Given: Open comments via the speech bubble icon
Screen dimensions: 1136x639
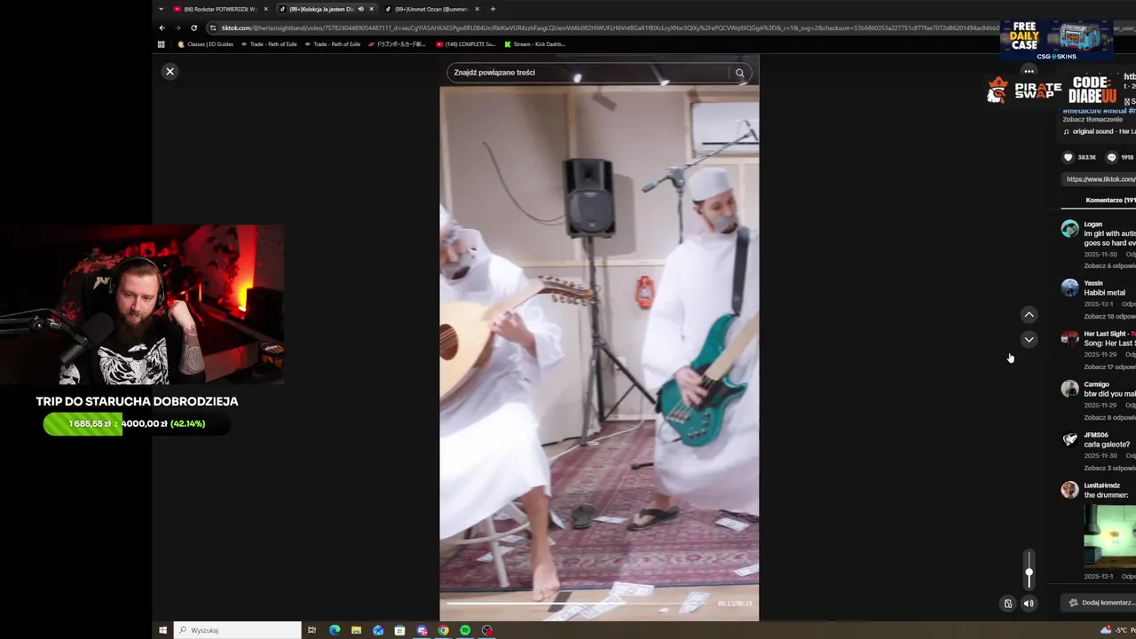Looking at the screenshot, I should 1111,157.
